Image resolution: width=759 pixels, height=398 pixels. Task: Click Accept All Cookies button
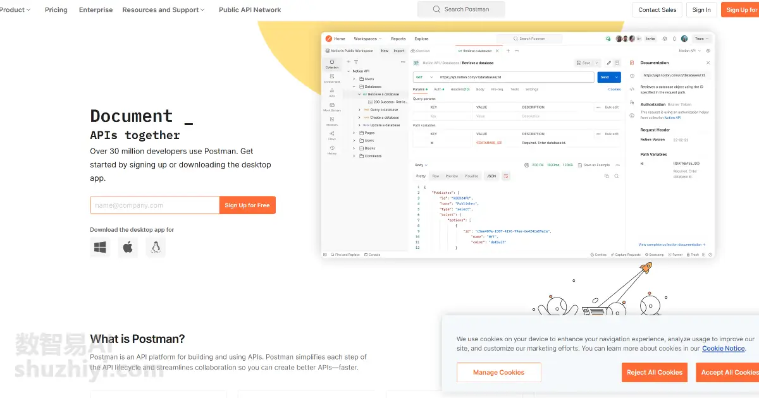point(729,372)
